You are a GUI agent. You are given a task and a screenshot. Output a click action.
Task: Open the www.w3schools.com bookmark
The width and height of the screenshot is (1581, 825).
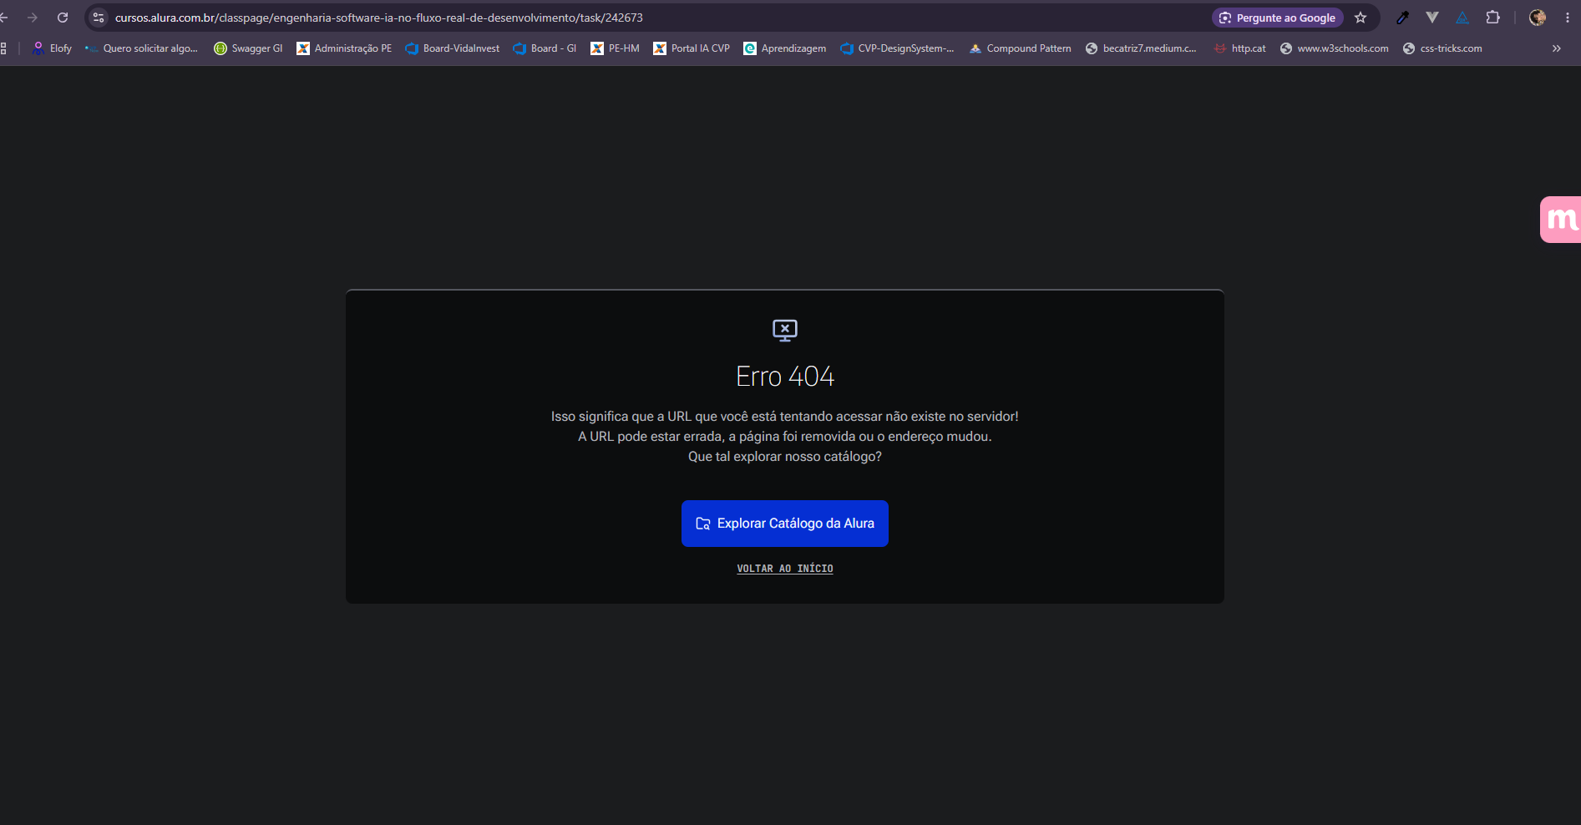pyautogui.click(x=1334, y=48)
